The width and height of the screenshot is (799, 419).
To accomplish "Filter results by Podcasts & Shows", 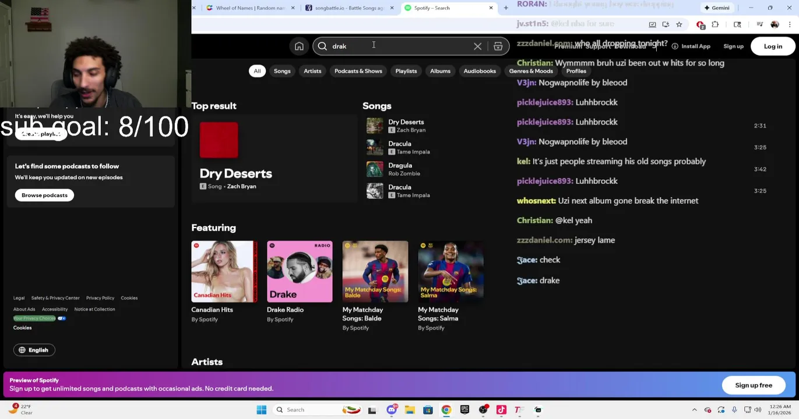I will tap(358, 71).
